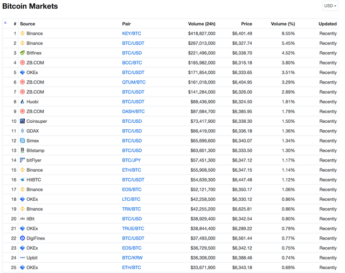This screenshot has width=345, height=273.
Task: Open the KEY/BTC pair link
Action: coord(132,33)
